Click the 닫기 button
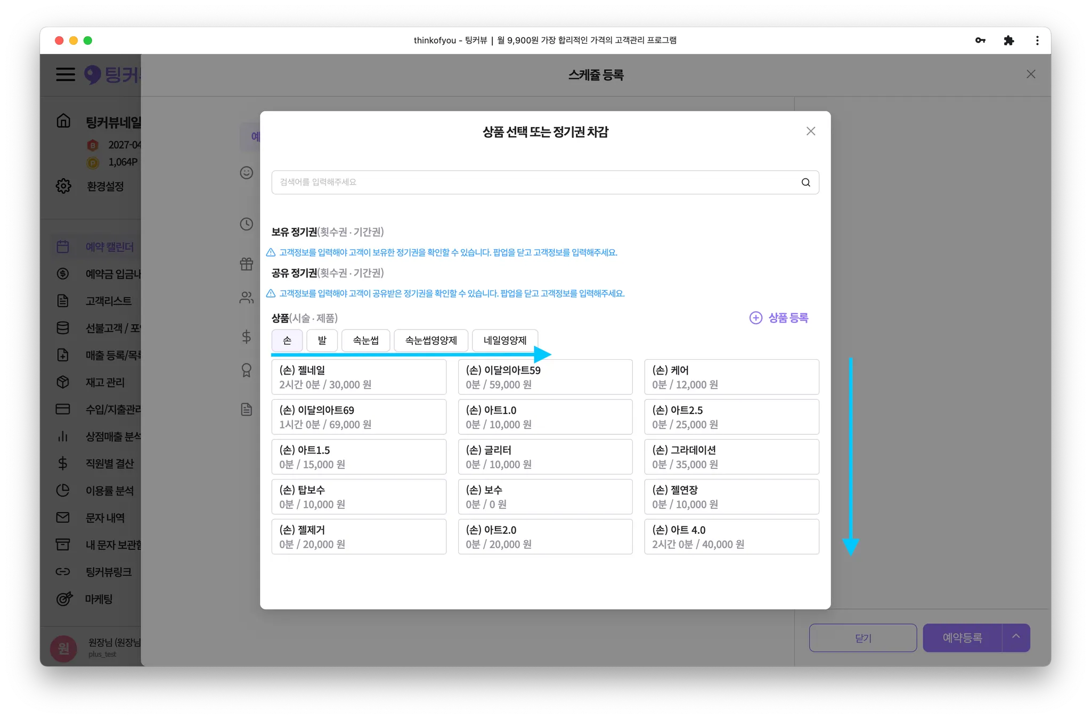 (x=862, y=638)
